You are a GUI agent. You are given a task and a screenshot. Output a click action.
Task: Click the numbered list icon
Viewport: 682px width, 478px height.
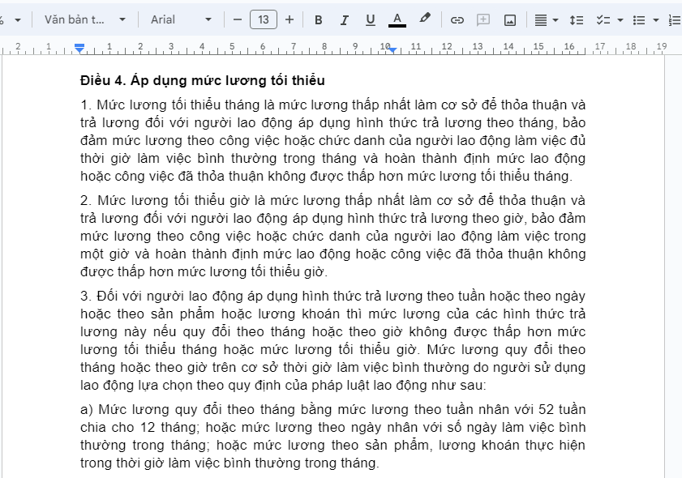point(674,19)
